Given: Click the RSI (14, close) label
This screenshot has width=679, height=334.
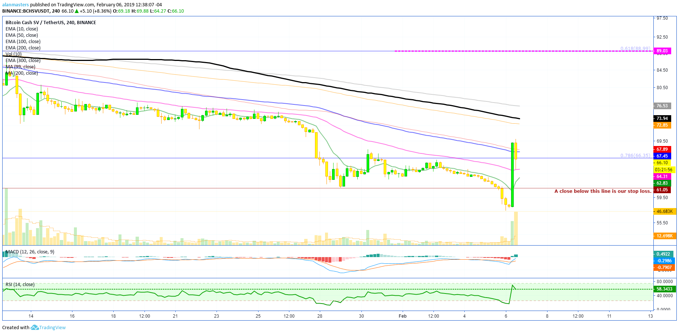Looking at the screenshot, I should (x=20, y=285).
